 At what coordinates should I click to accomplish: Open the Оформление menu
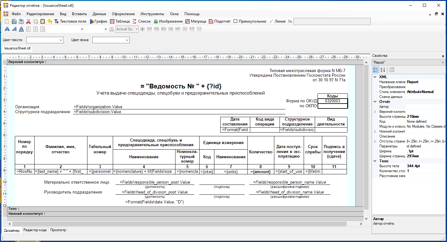123,14
